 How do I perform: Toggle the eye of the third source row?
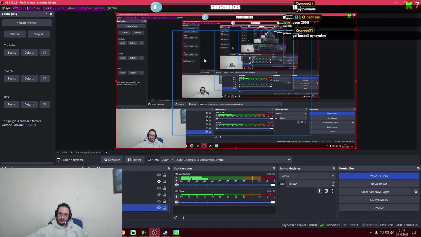tap(159, 188)
